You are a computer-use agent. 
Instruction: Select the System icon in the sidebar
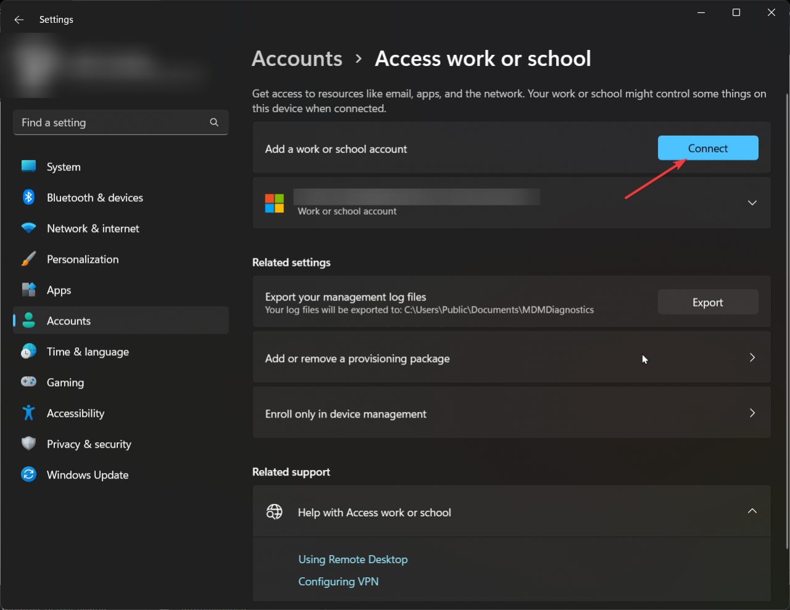(28, 167)
